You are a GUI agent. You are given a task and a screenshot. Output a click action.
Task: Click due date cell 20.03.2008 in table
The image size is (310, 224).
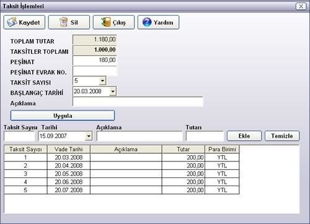coord(69,158)
